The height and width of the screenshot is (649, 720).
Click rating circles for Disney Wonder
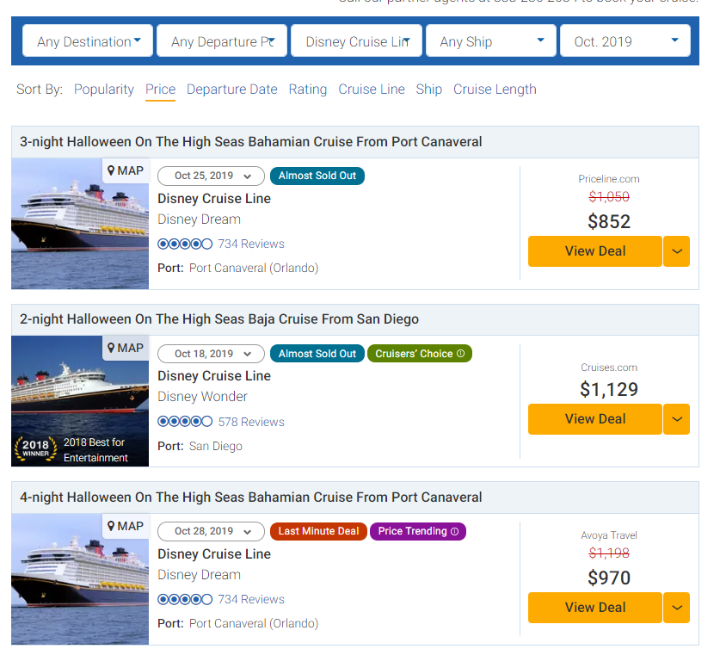coord(185,422)
